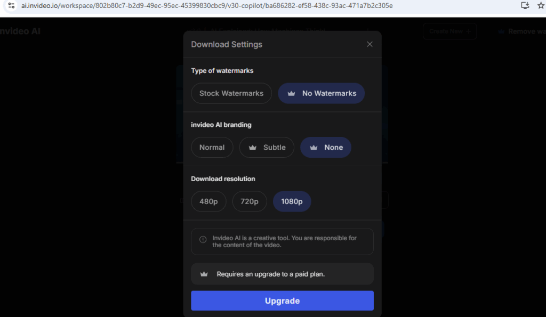Set branding to None
Viewport: 546px width, 317px height.
tap(326, 147)
